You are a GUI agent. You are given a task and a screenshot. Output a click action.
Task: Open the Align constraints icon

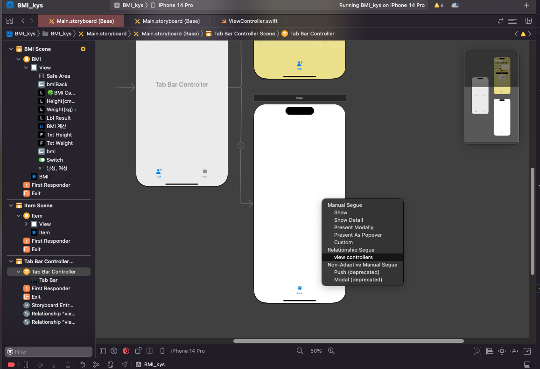click(x=490, y=351)
